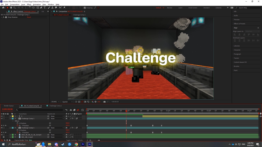Click the reset exposure icon below the viewer
The height and width of the screenshot is (147, 262).
[96, 102]
